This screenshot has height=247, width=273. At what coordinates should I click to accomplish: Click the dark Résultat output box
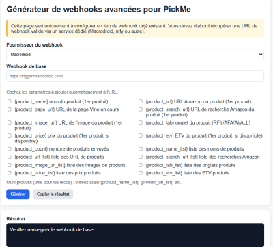135,235
